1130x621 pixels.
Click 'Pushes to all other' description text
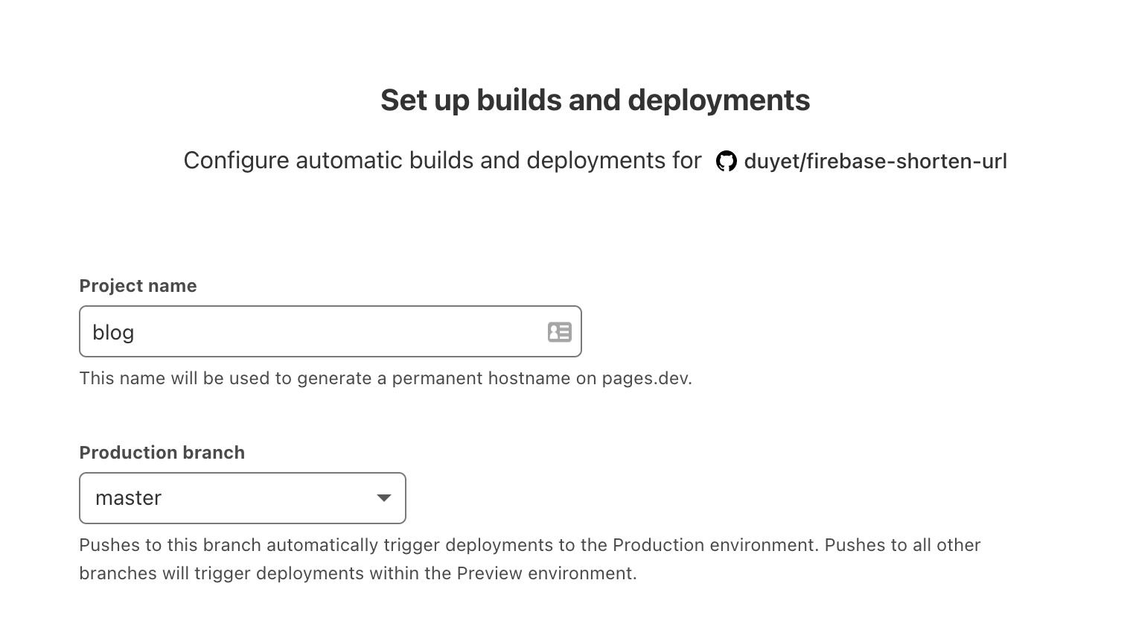(902, 545)
